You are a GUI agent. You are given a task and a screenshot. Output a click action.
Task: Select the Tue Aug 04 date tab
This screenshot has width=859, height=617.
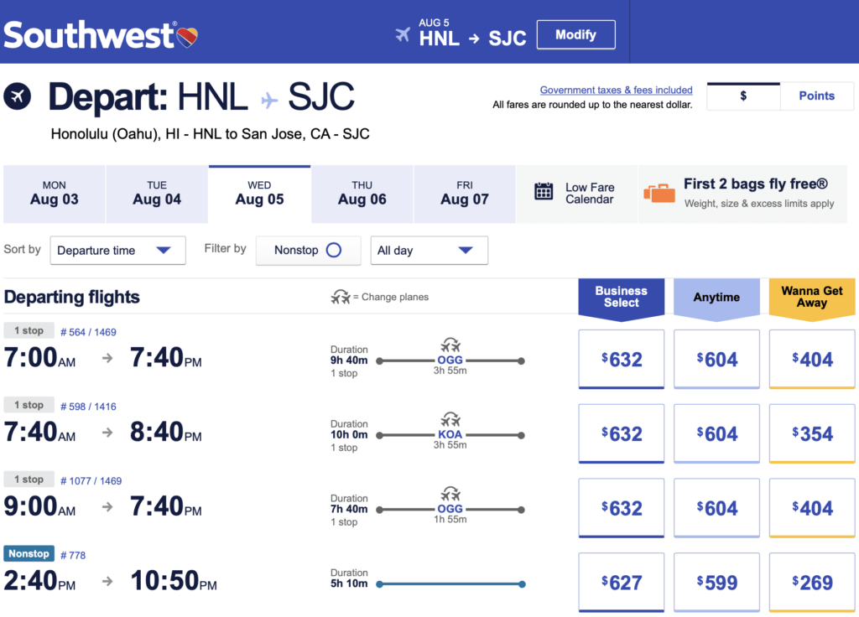click(x=157, y=194)
